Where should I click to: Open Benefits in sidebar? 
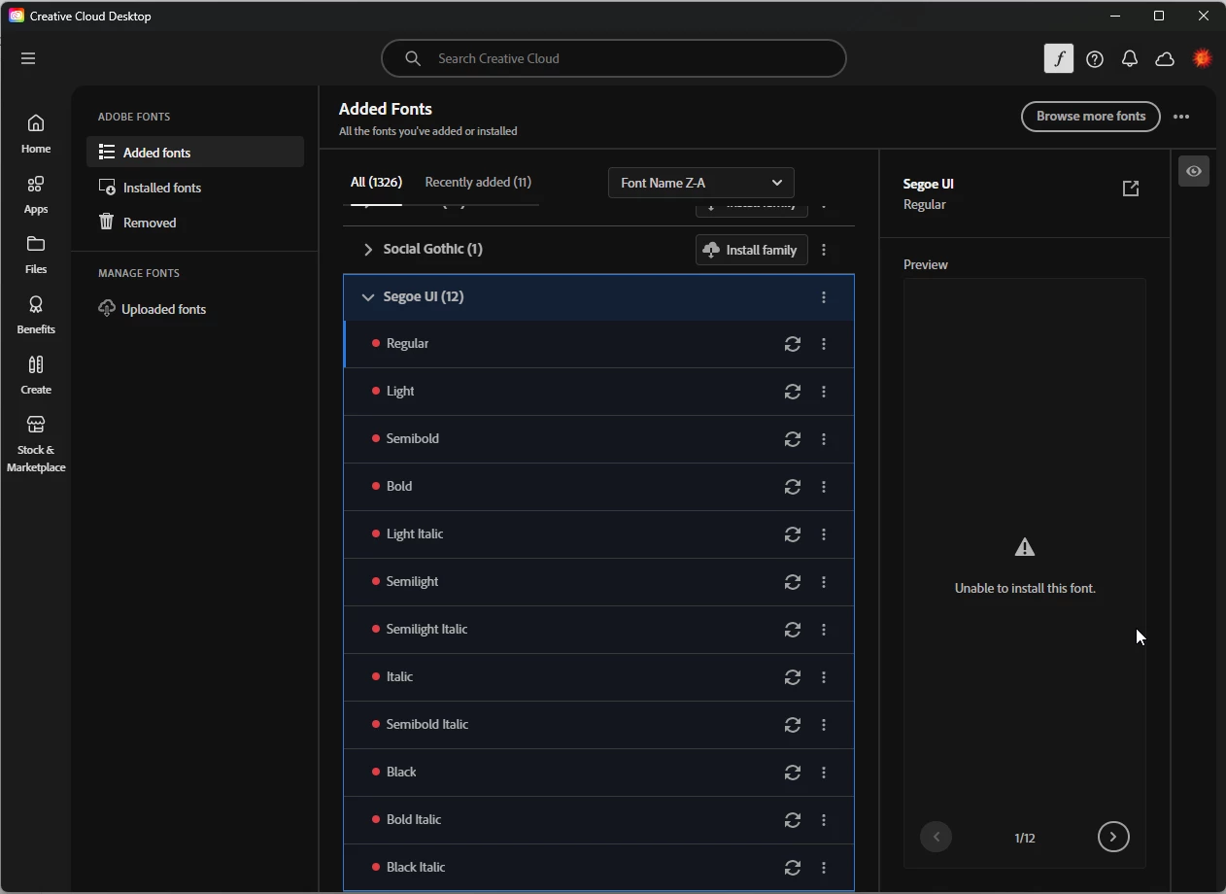36,315
